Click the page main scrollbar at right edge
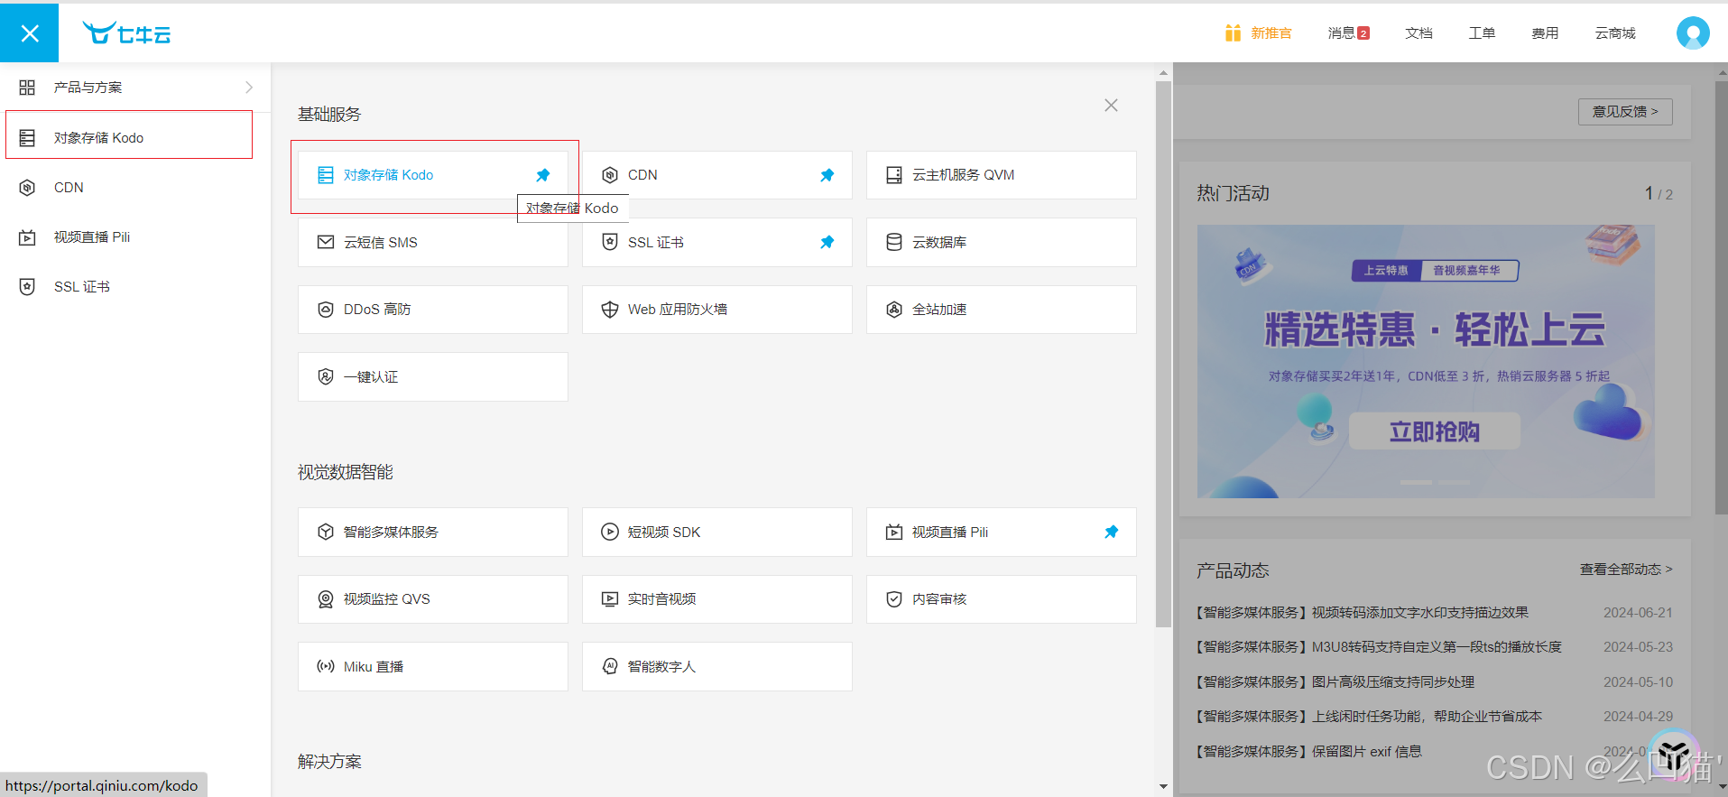Screen dimensions: 1728x797 coord(1721,298)
